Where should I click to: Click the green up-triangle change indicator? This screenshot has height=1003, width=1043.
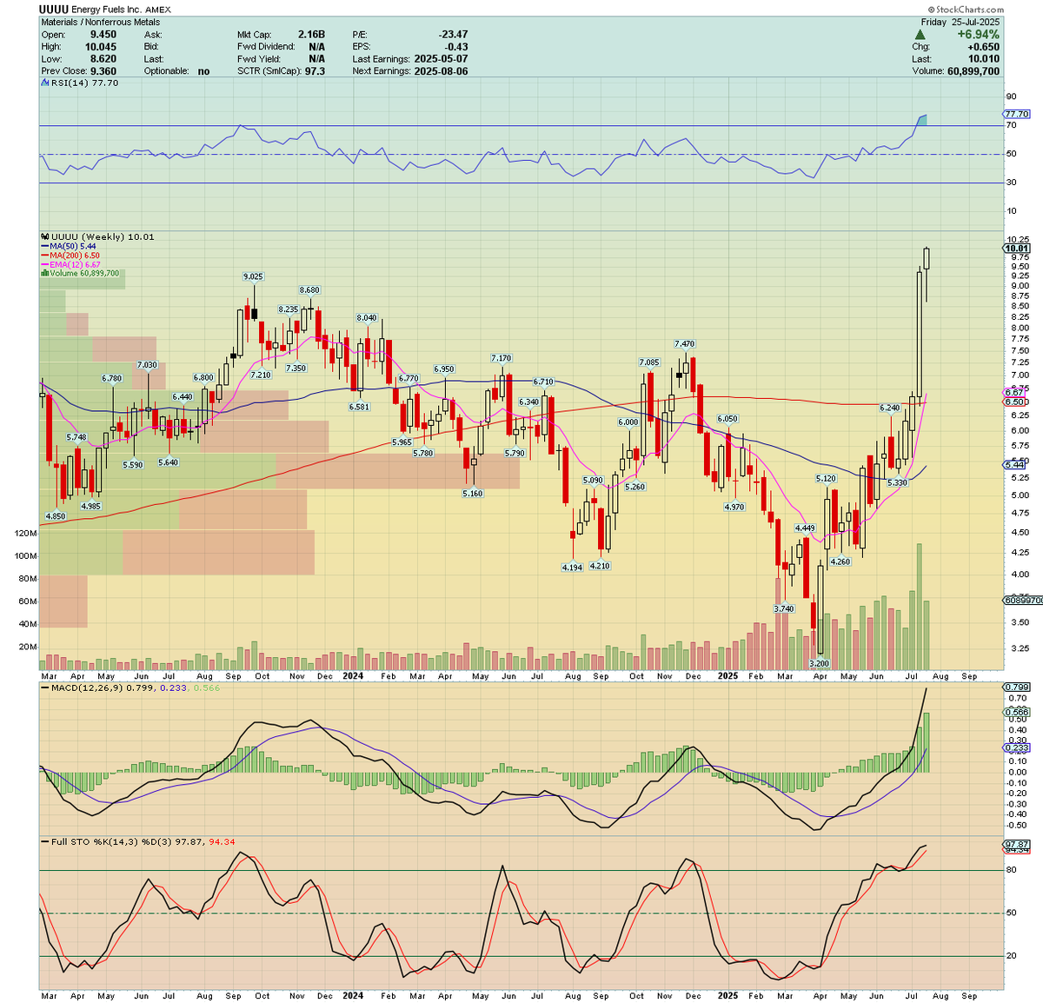pyautogui.click(x=920, y=35)
